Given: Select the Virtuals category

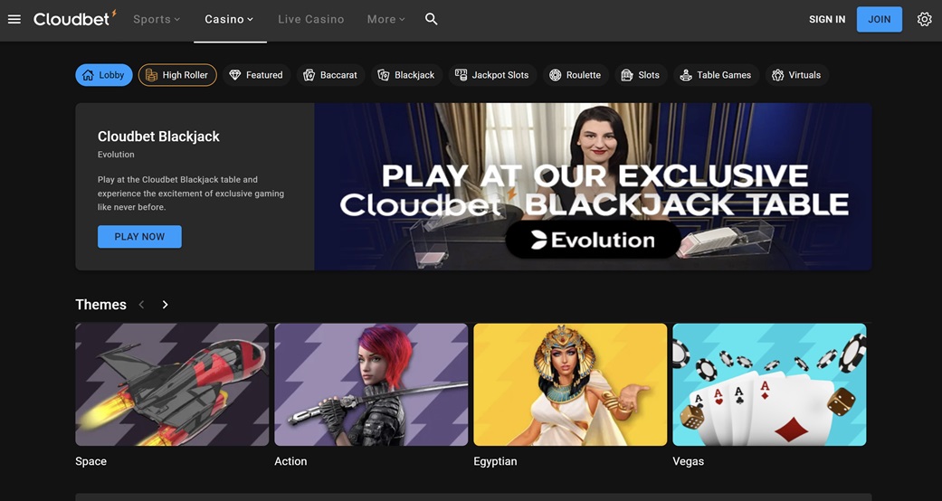Looking at the screenshot, I should [797, 75].
